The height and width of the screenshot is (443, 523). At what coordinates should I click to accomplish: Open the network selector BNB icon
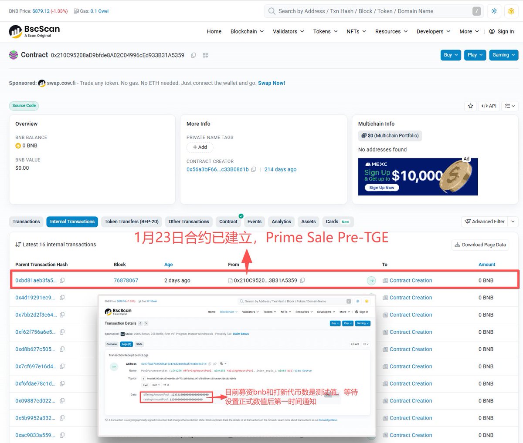[x=511, y=11]
